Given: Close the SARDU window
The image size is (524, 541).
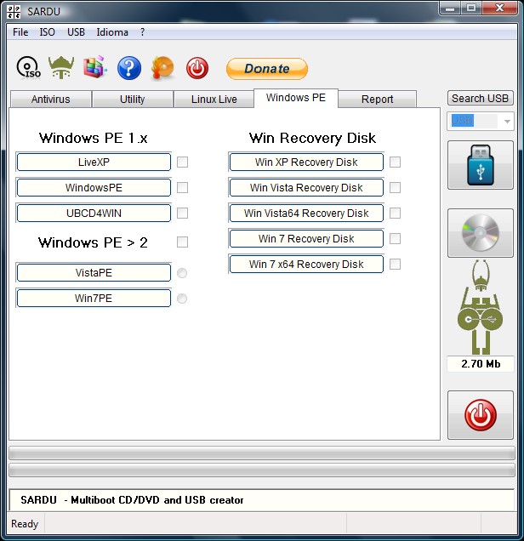Looking at the screenshot, I should (x=499, y=8).
